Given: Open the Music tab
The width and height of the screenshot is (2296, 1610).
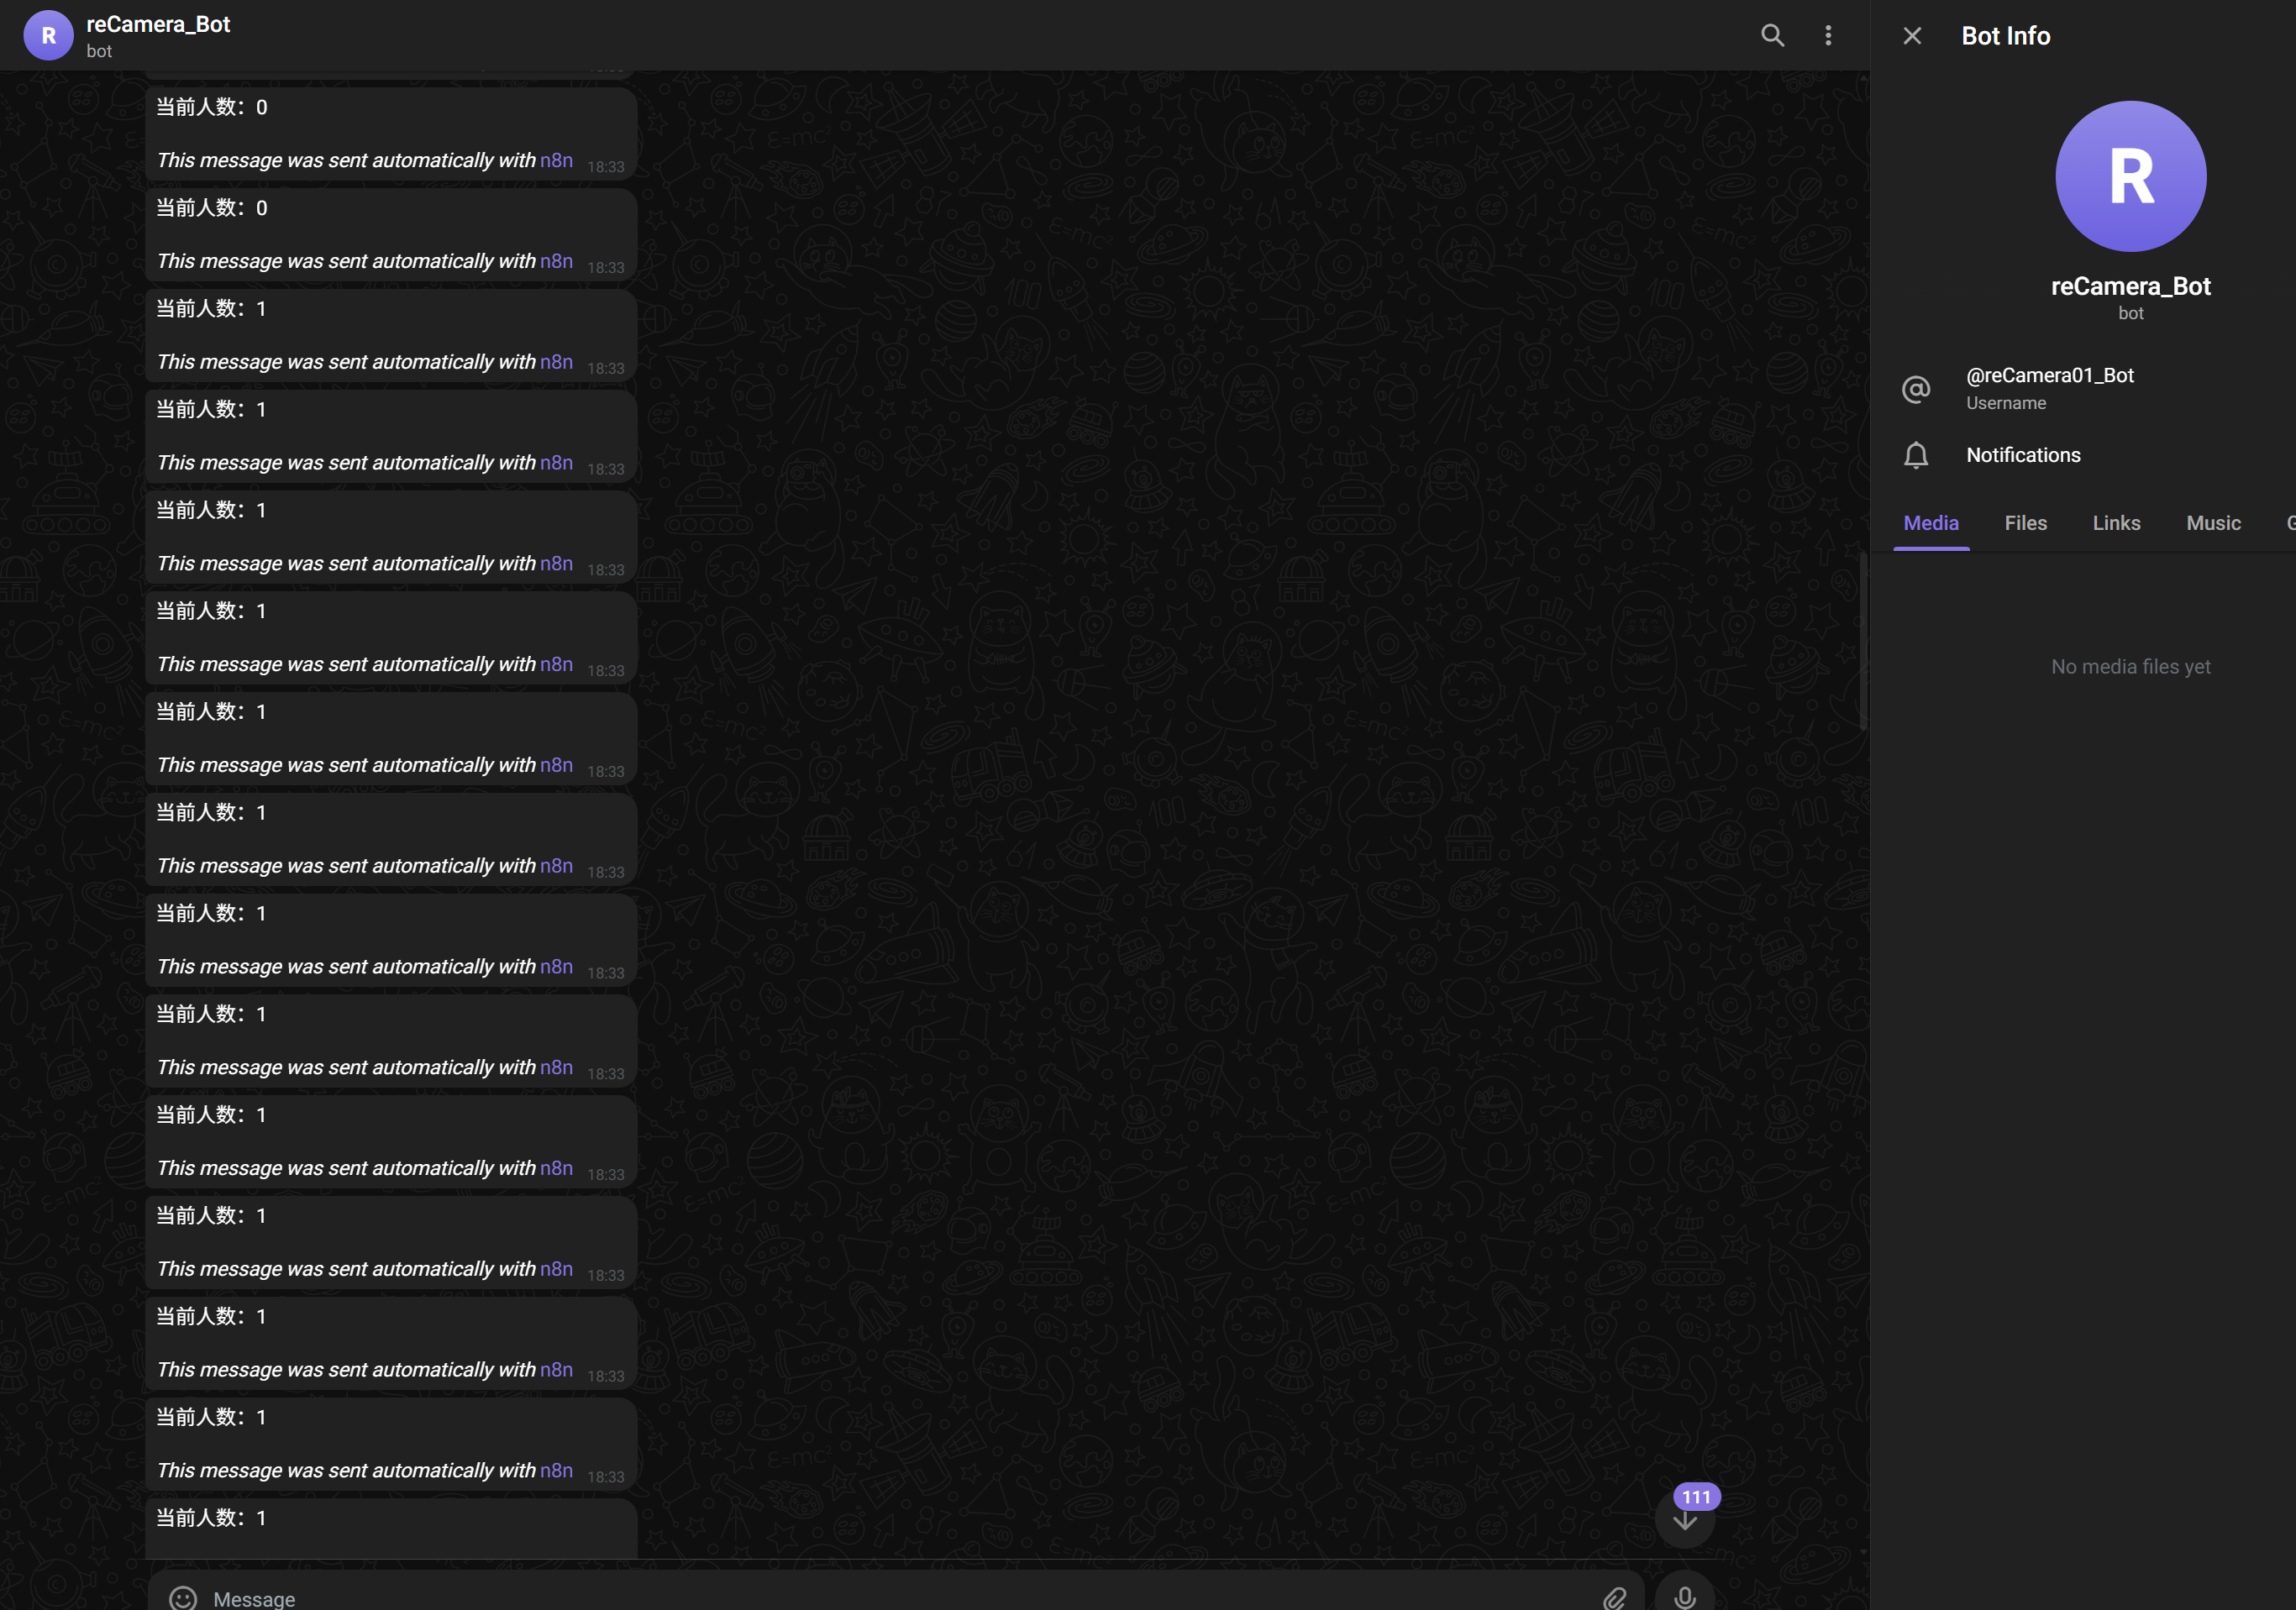Looking at the screenshot, I should click(x=2213, y=523).
